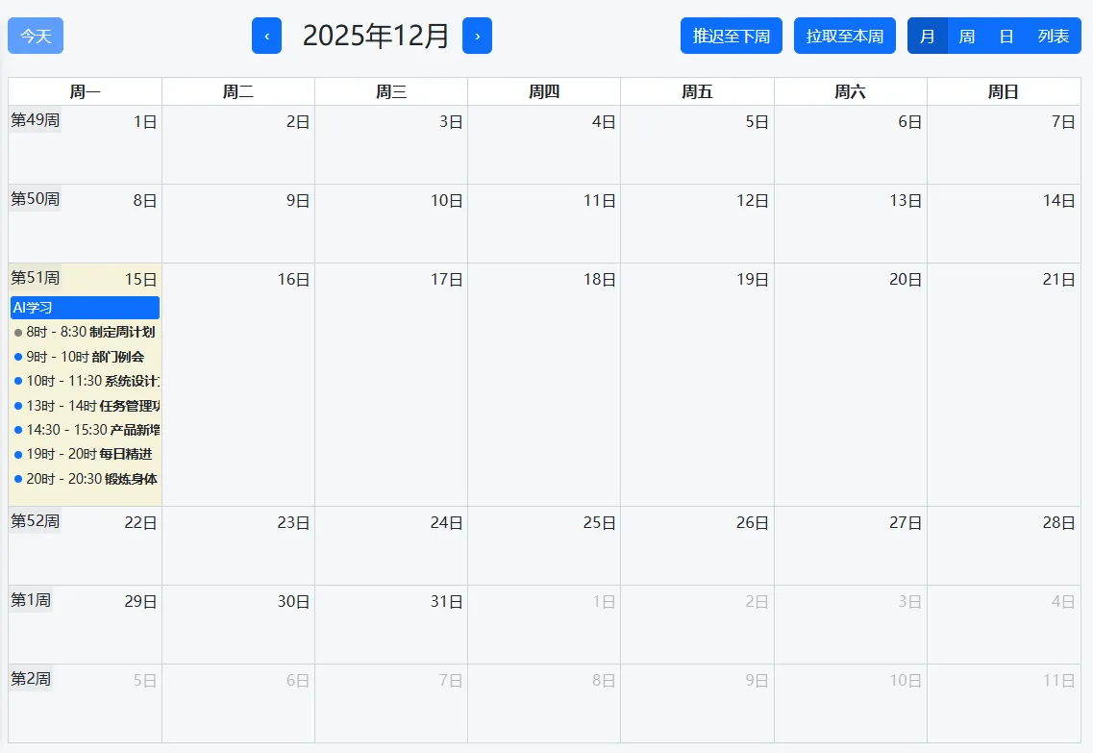
Task: Open the 8时 制定周计划 event
Action: pos(85,332)
